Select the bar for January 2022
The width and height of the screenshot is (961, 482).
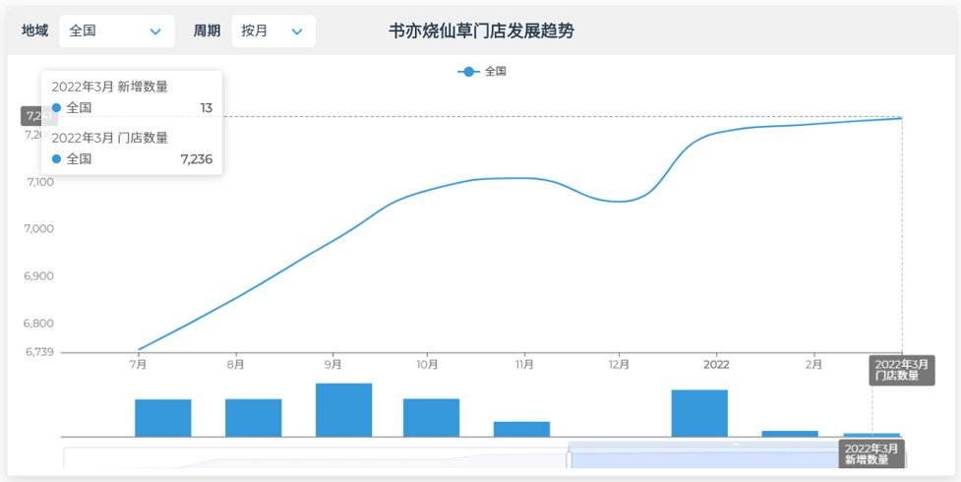699,413
